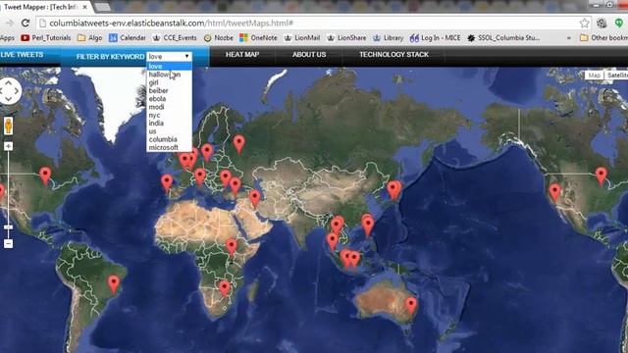
Task: Bookmark this page with star icon
Action: point(585,24)
